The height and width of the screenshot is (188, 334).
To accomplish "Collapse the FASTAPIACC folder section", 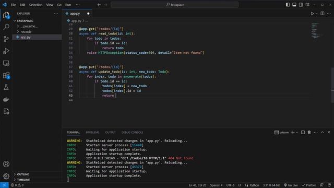I will tap(25, 21).
